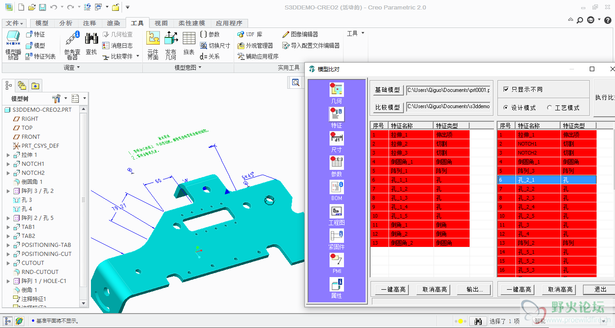615x328 pixels.
Task: Select CUTOUT in the model tree
Action: tap(33, 263)
